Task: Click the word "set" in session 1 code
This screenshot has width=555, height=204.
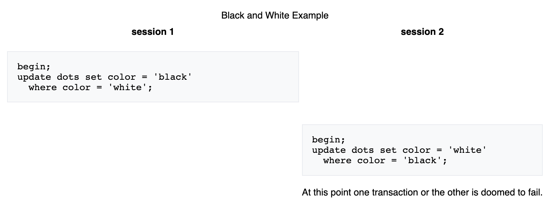Action: pyautogui.click(x=93, y=77)
